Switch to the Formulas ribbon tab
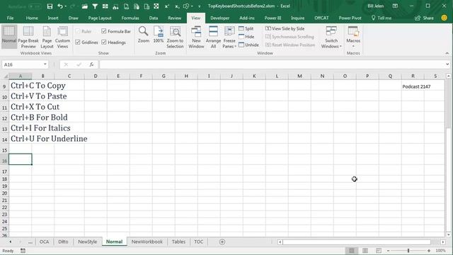453x255 pixels. coord(130,18)
